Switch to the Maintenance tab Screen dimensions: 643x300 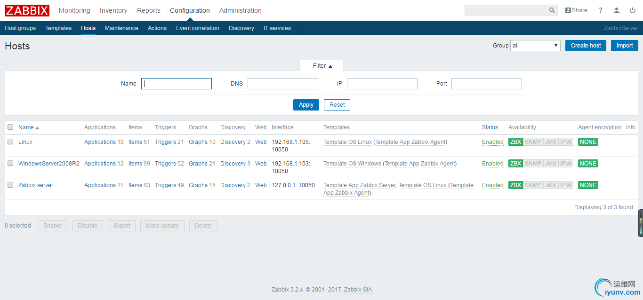[x=121, y=28]
